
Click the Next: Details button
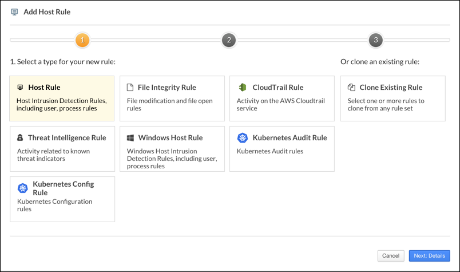point(429,255)
